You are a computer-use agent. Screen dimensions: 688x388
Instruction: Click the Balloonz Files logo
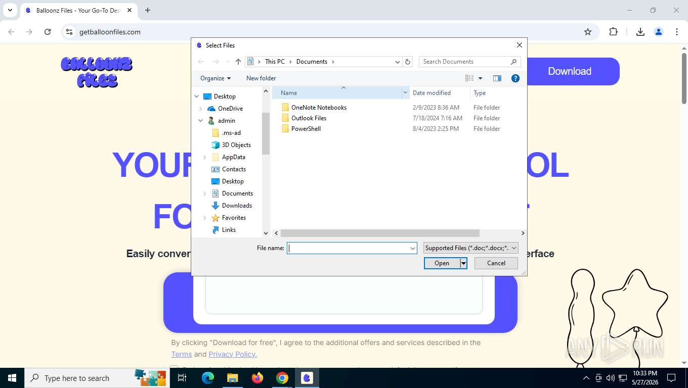click(97, 72)
